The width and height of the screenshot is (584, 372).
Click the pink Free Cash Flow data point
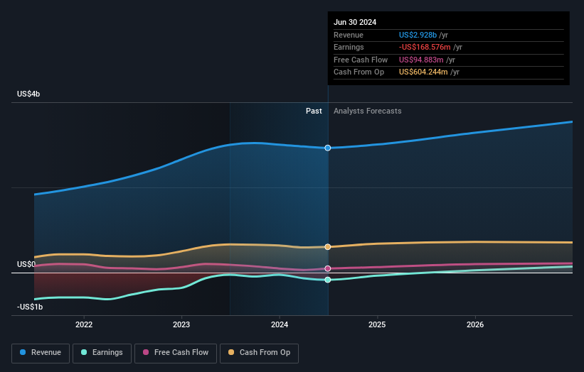328,268
